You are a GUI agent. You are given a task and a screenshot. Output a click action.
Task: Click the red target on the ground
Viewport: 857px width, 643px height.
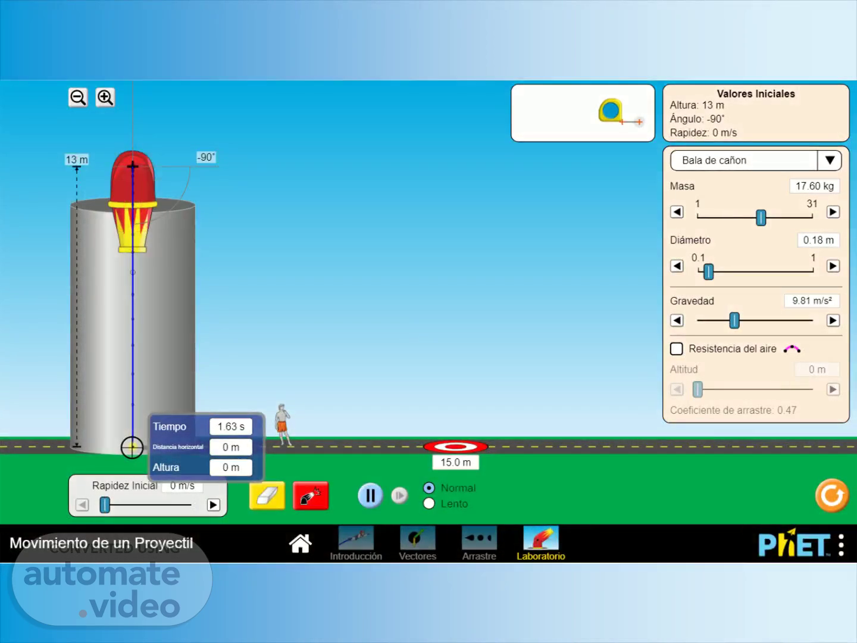[x=455, y=447]
